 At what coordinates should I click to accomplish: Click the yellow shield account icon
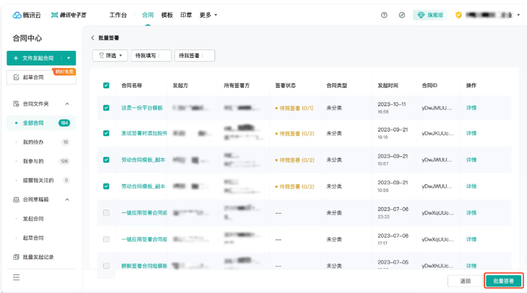(458, 15)
